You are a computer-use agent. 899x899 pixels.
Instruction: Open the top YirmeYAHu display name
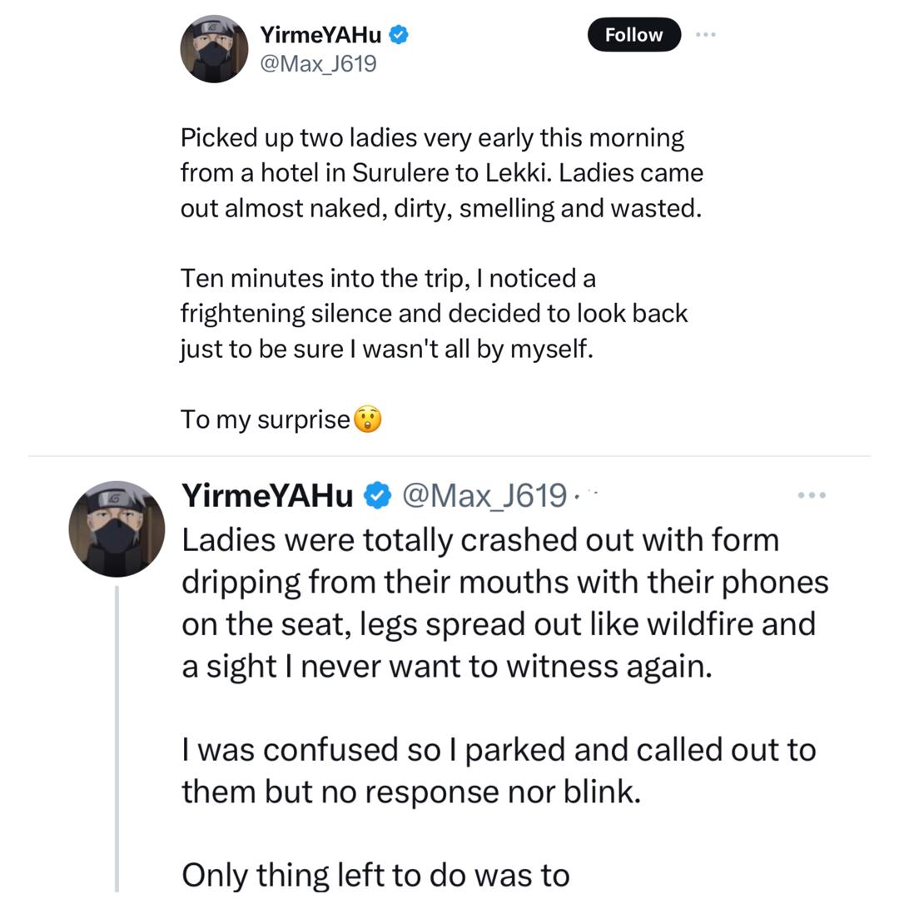click(320, 35)
